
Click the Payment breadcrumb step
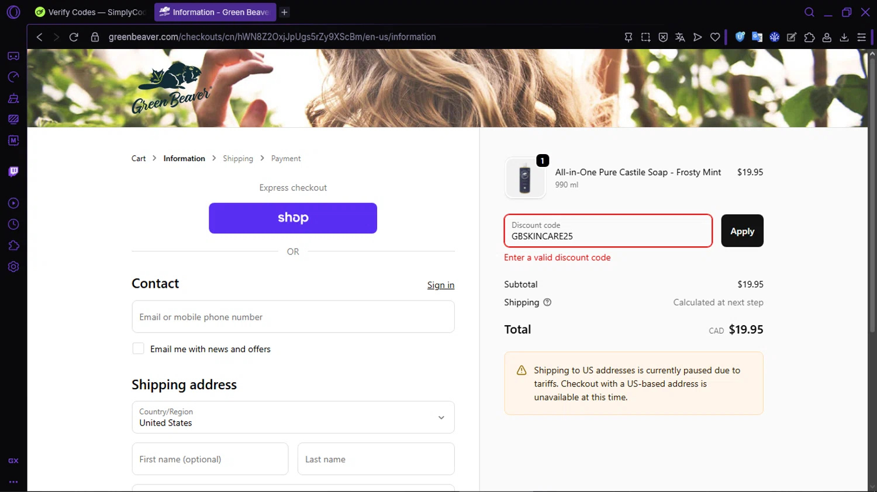(x=286, y=159)
